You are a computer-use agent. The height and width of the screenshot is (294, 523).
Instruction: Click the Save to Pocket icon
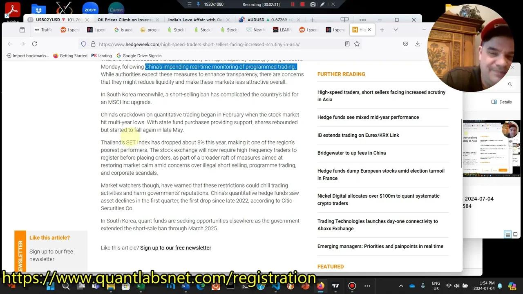405,44
